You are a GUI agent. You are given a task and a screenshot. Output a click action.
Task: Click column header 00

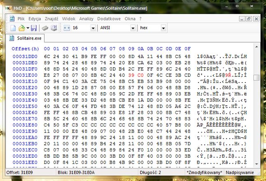(47, 49)
